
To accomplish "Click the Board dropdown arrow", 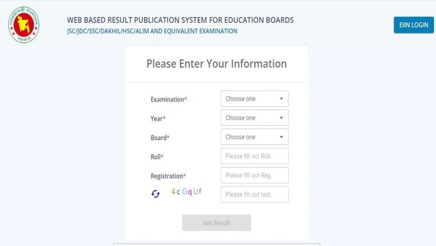I will 281,137.
